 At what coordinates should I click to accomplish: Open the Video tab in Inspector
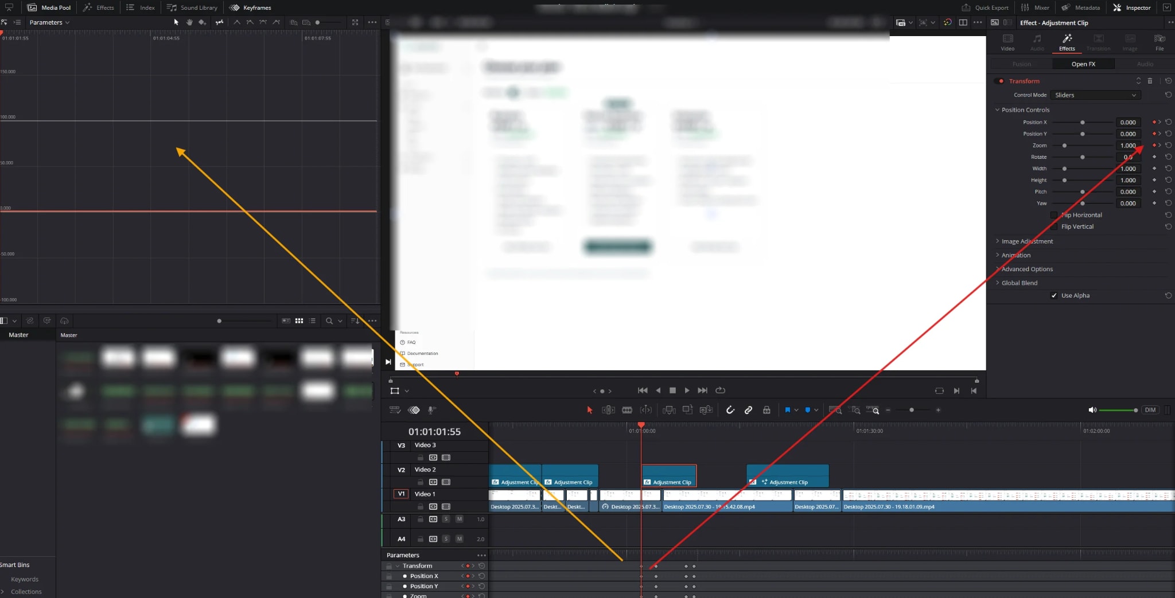tap(1007, 42)
